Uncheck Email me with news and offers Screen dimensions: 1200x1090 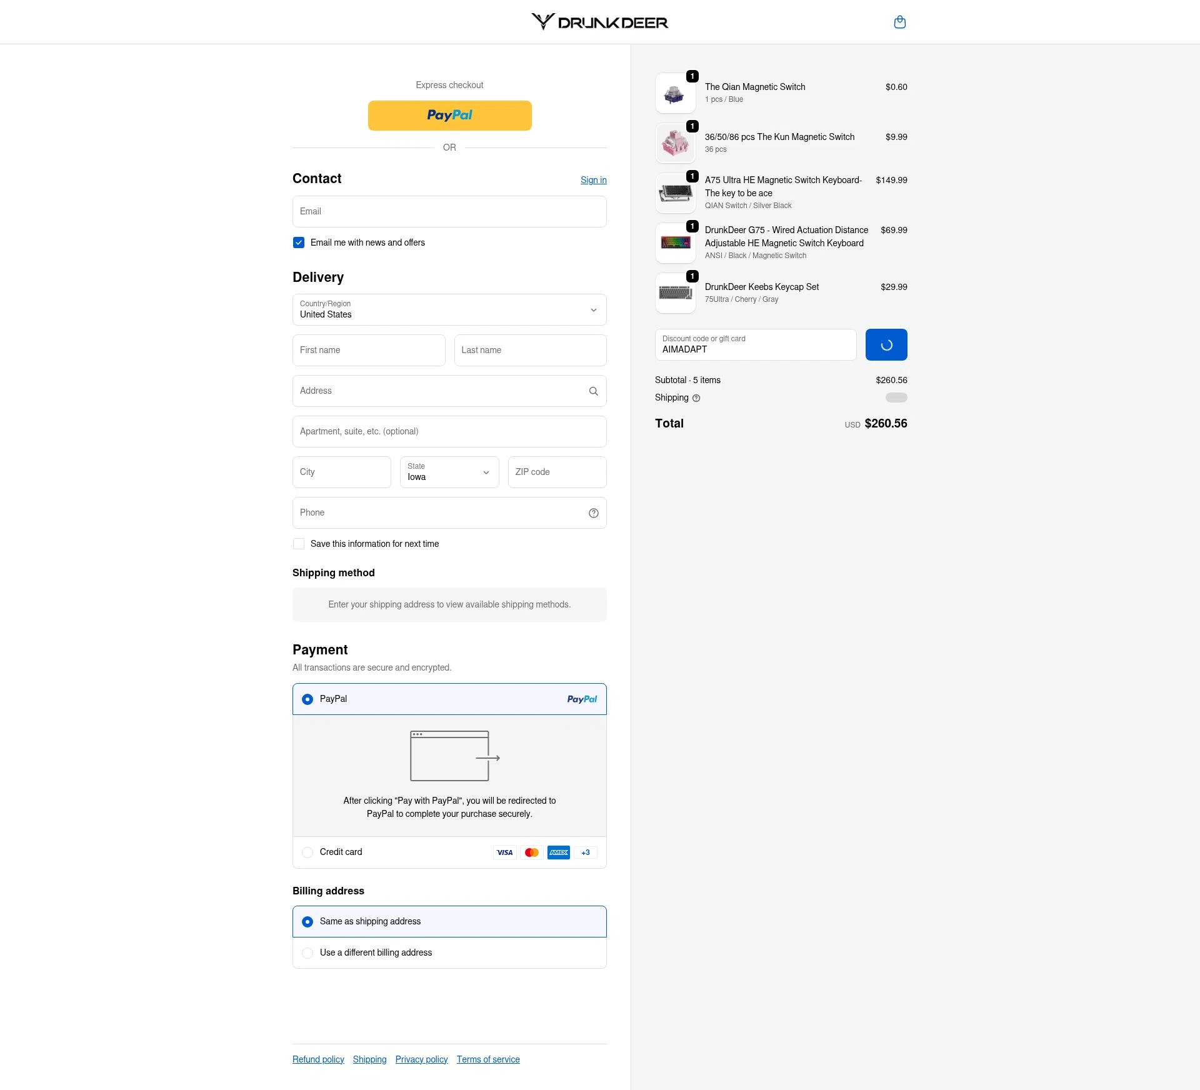click(x=299, y=242)
